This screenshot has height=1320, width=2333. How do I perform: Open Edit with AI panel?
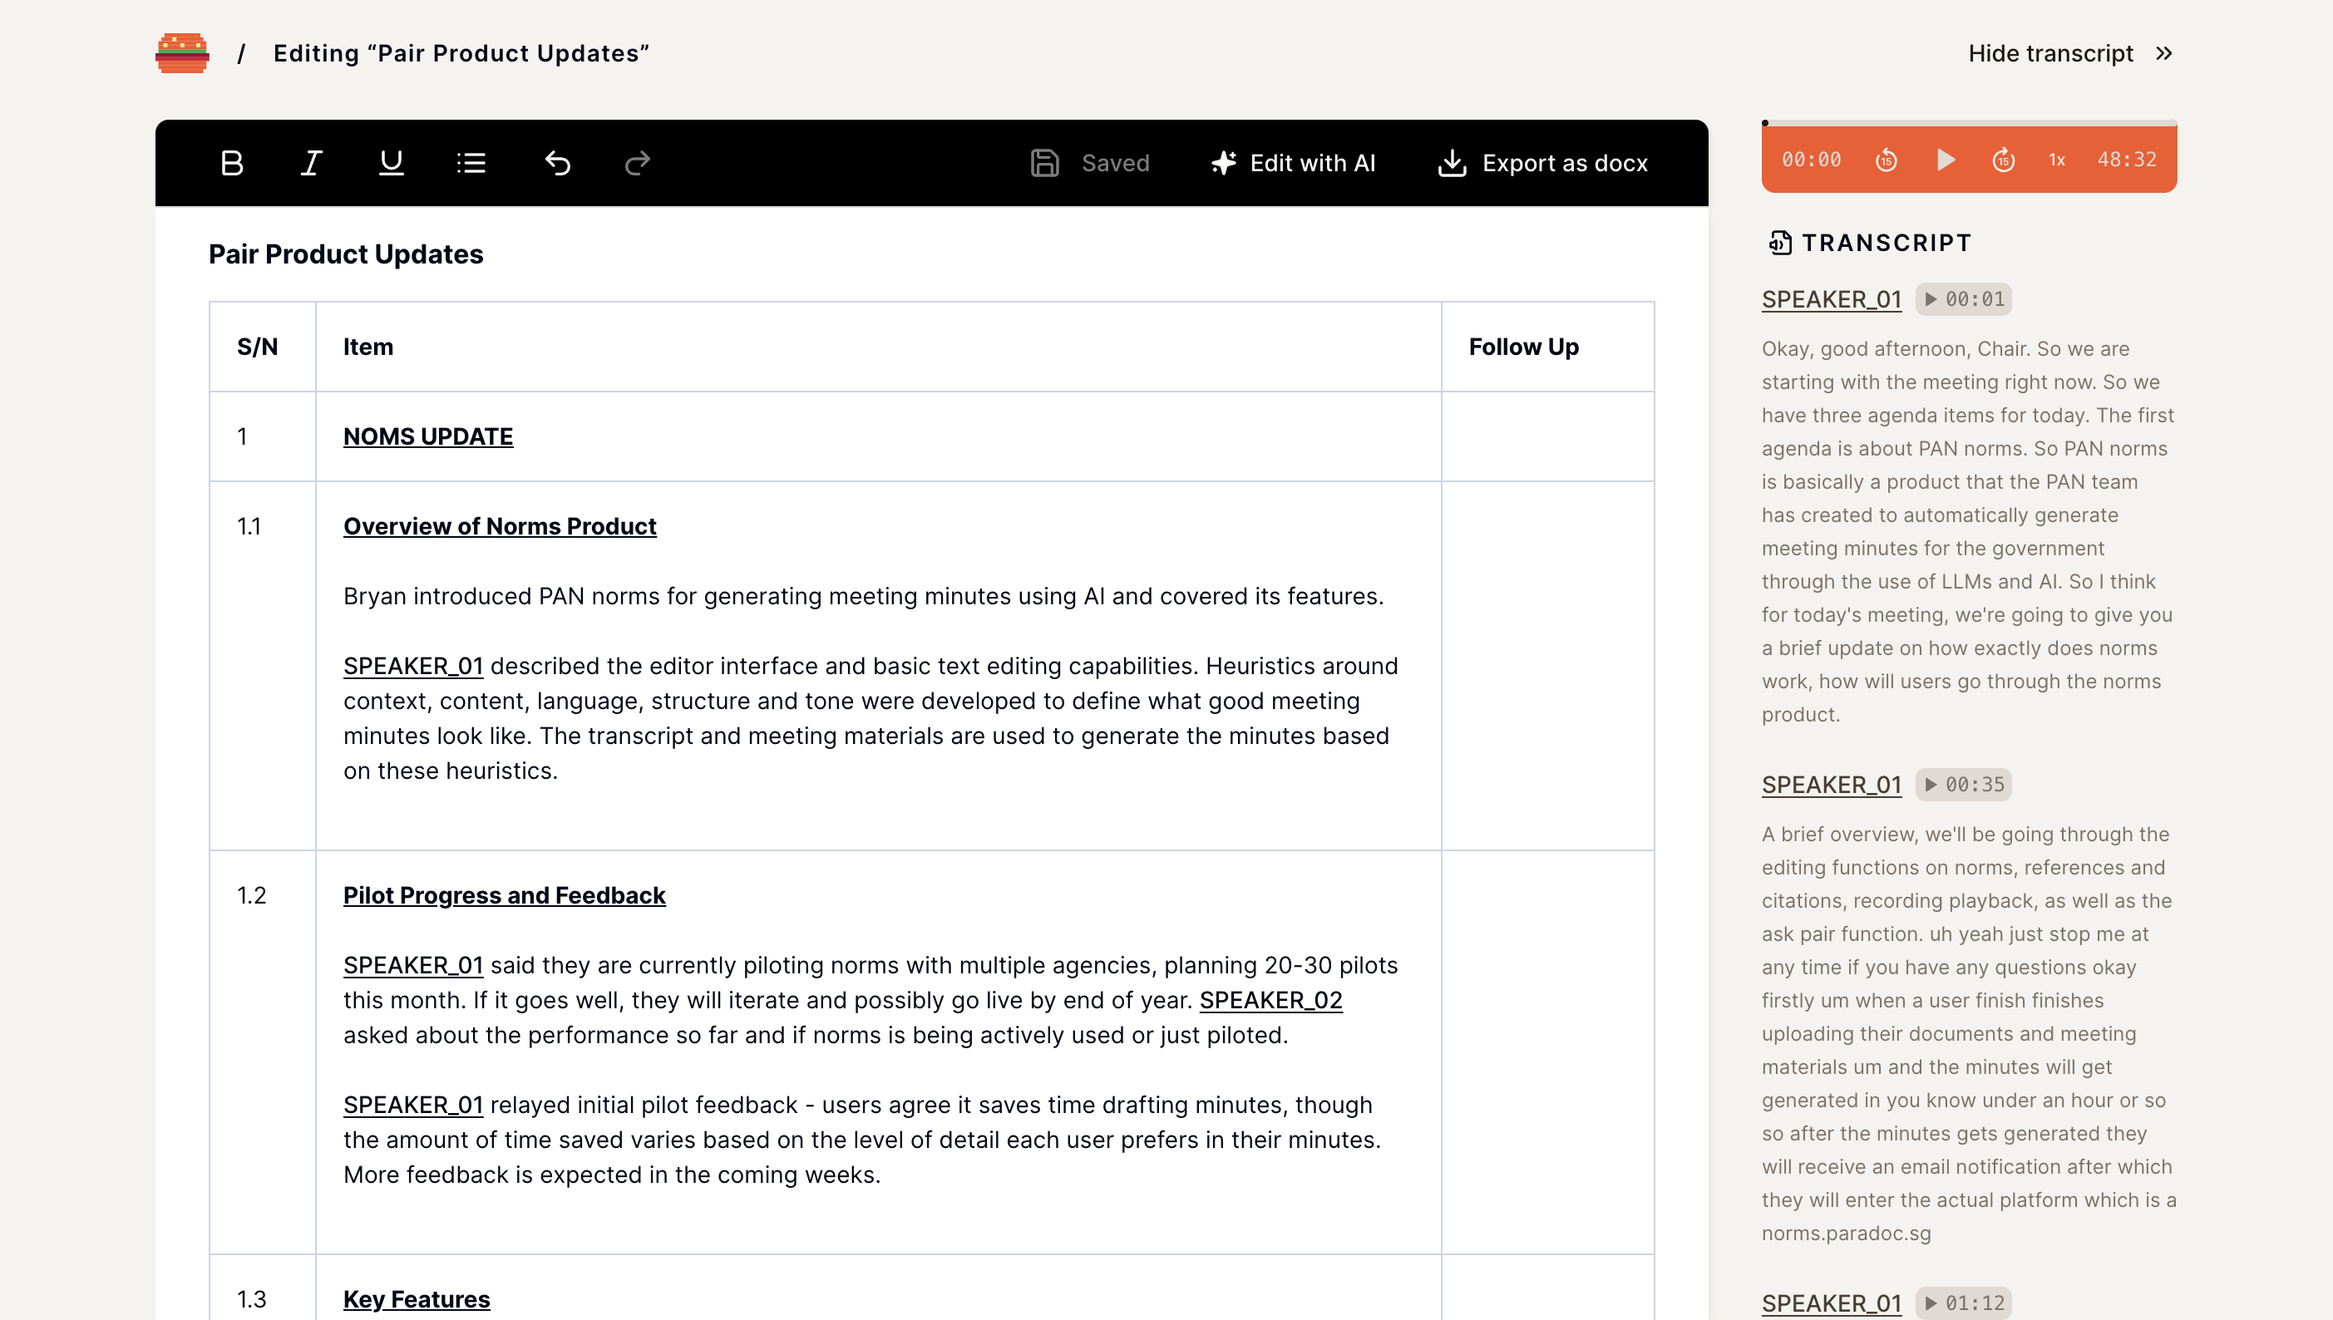[1293, 162]
